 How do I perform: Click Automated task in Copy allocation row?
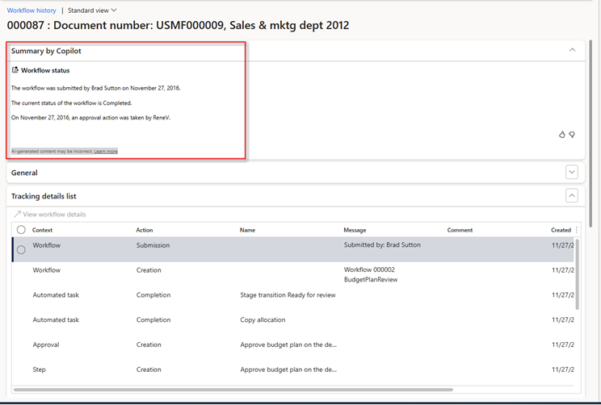click(x=56, y=319)
